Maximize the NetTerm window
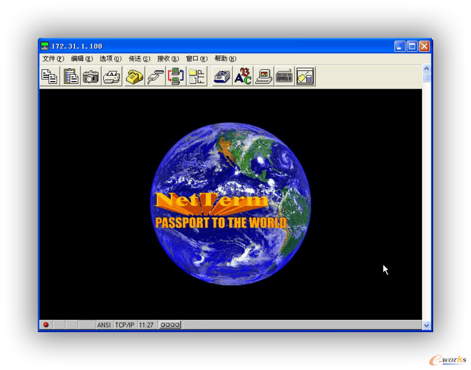The height and width of the screenshot is (370, 471). pos(412,46)
